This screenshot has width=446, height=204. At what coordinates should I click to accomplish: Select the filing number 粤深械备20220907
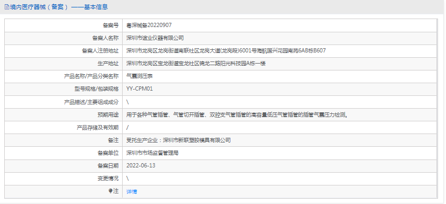149,25
